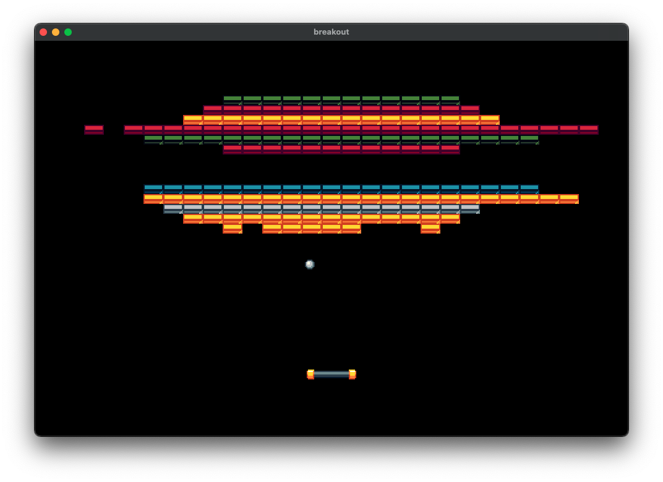
Task: Click the leftmost brick of the longest yellow row
Action: point(153,199)
